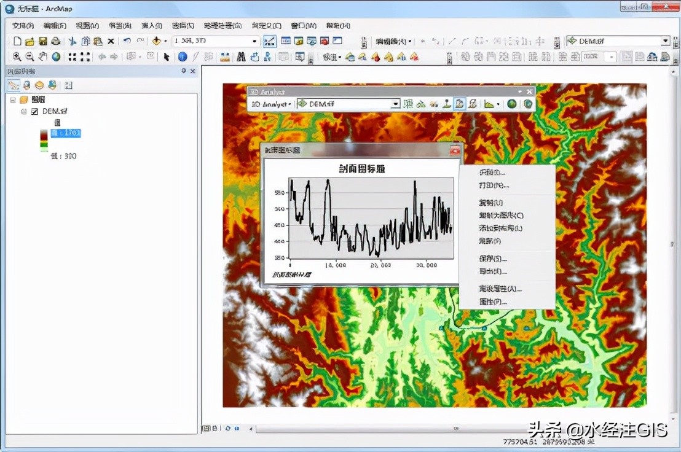Close the profile graph window
The image size is (681, 452).
coord(455,150)
